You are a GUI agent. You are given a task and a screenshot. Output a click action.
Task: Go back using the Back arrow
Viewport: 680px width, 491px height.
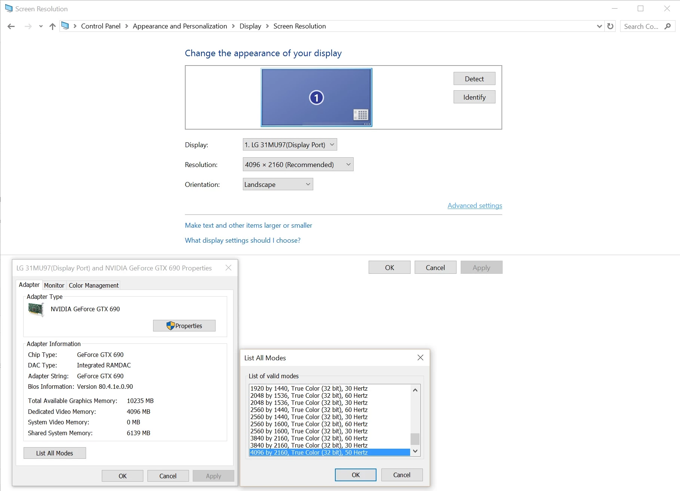(x=11, y=26)
